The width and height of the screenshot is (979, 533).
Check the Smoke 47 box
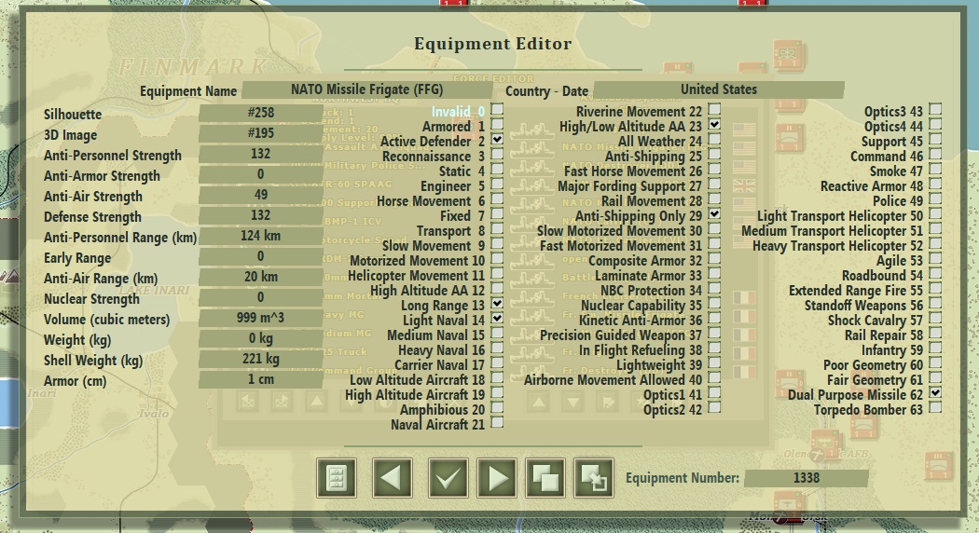935,170
